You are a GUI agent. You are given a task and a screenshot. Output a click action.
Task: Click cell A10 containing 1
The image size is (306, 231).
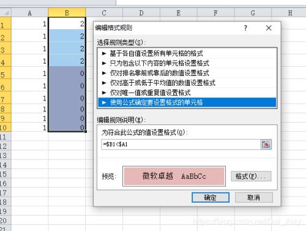point(30,127)
